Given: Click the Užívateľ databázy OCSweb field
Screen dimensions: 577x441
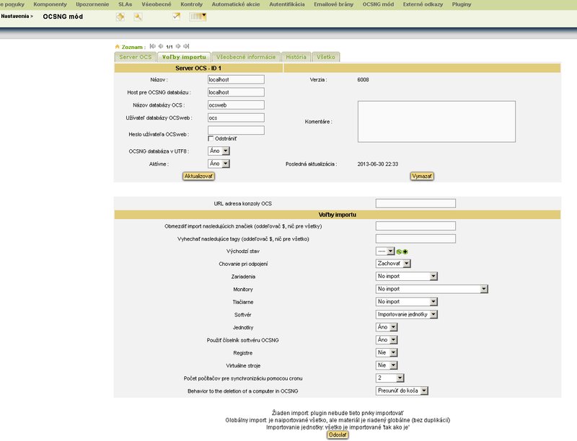Looking at the screenshot, I should [x=236, y=117].
